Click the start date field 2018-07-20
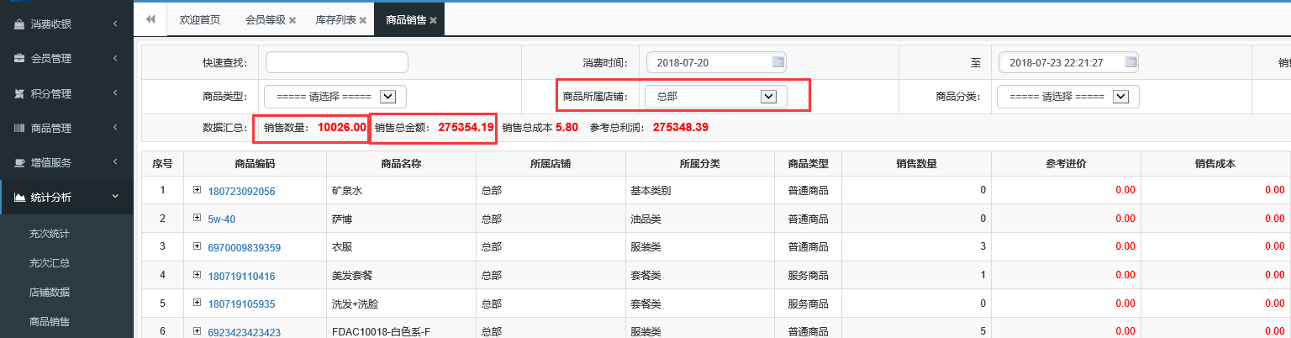 [x=717, y=62]
